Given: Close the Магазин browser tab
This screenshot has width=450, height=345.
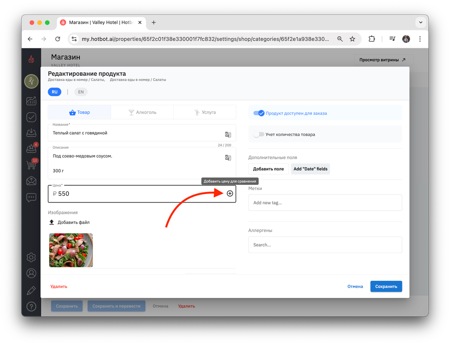Looking at the screenshot, I should coord(140,22).
